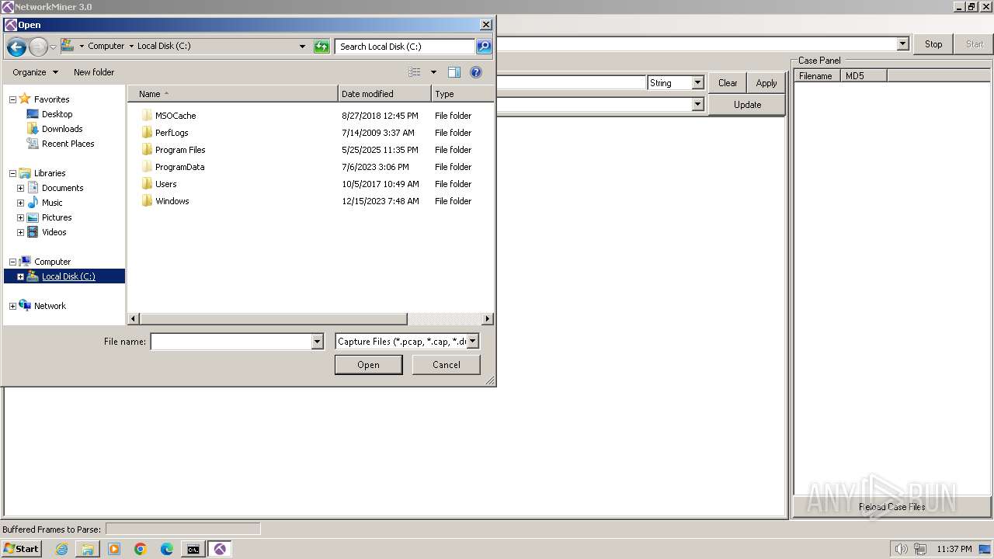Image resolution: width=994 pixels, height=559 pixels.
Task: Open Internet Explorer from the taskbar
Action: click(x=62, y=549)
